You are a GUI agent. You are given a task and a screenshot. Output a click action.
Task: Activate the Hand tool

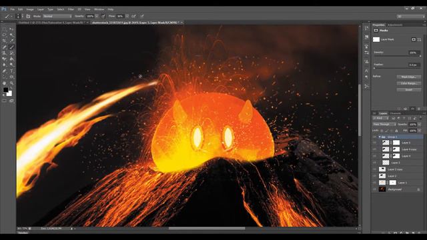5,83
